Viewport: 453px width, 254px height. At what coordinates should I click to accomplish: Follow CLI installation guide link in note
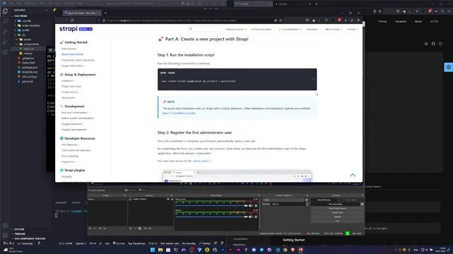(x=182, y=113)
